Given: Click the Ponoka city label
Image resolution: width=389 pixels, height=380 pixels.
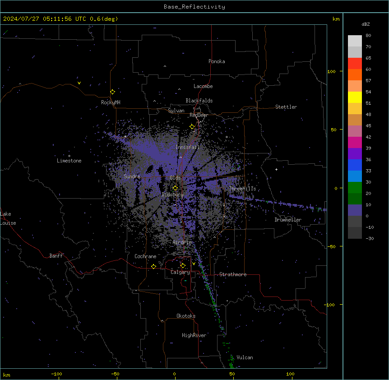Looking at the screenshot, I should point(217,61).
